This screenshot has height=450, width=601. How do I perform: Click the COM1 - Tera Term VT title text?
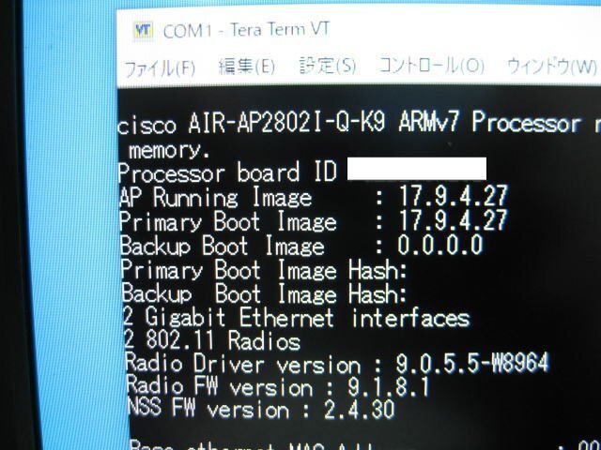click(x=246, y=30)
